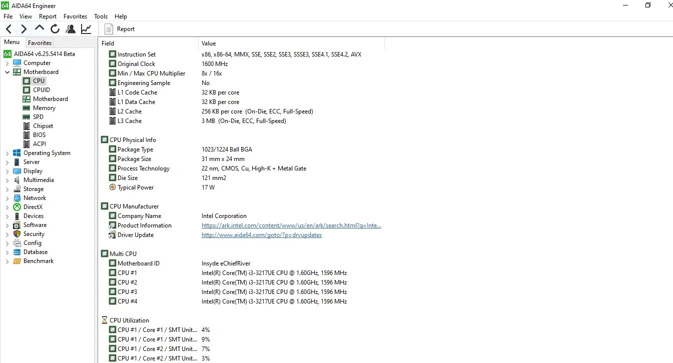Open the AIDA64 driver update link

pyautogui.click(x=262, y=235)
